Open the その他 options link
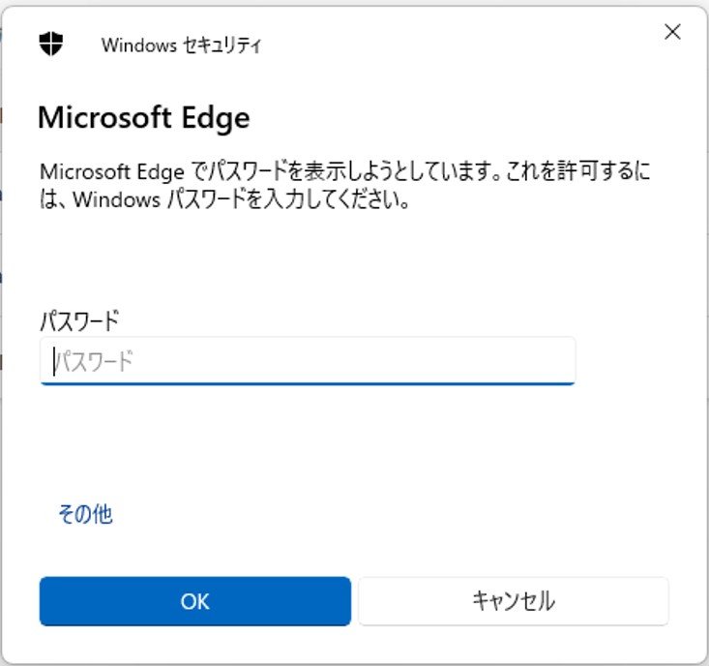This screenshot has height=666, width=709. coord(85,514)
